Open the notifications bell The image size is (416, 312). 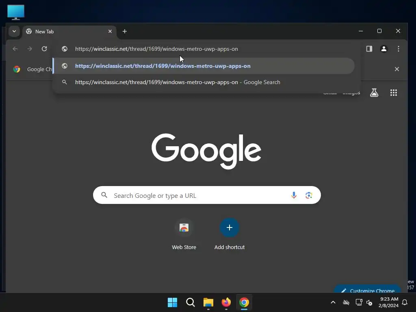coord(405,302)
